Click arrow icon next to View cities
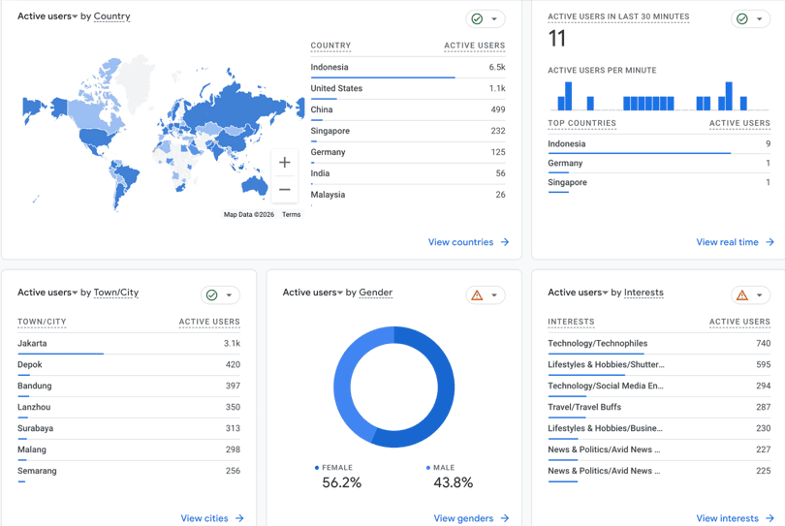This screenshot has height=526, width=785. point(239,518)
